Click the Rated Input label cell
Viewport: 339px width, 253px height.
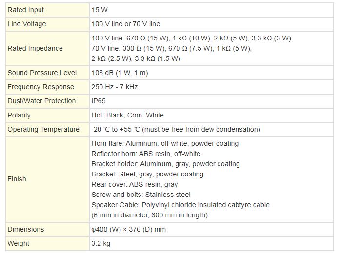tap(26, 10)
